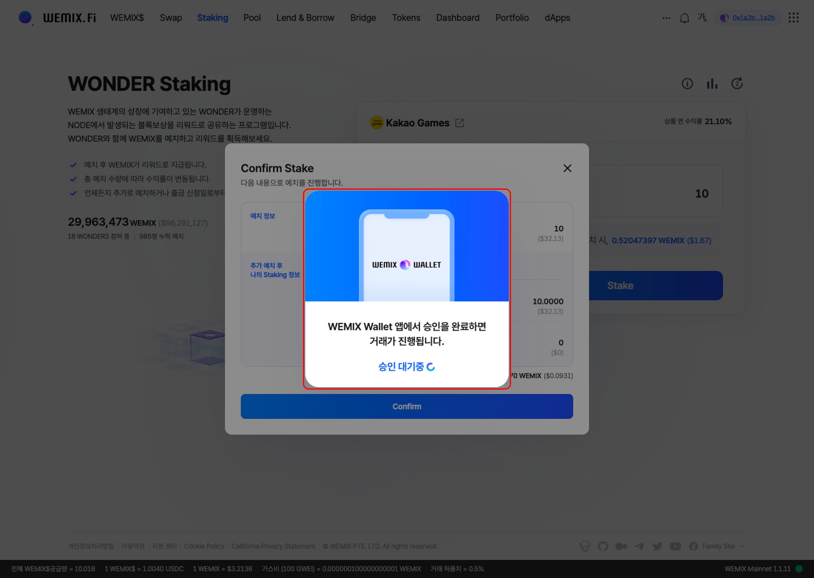Go to the Swap page
The image size is (814, 578).
pyautogui.click(x=171, y=18)
